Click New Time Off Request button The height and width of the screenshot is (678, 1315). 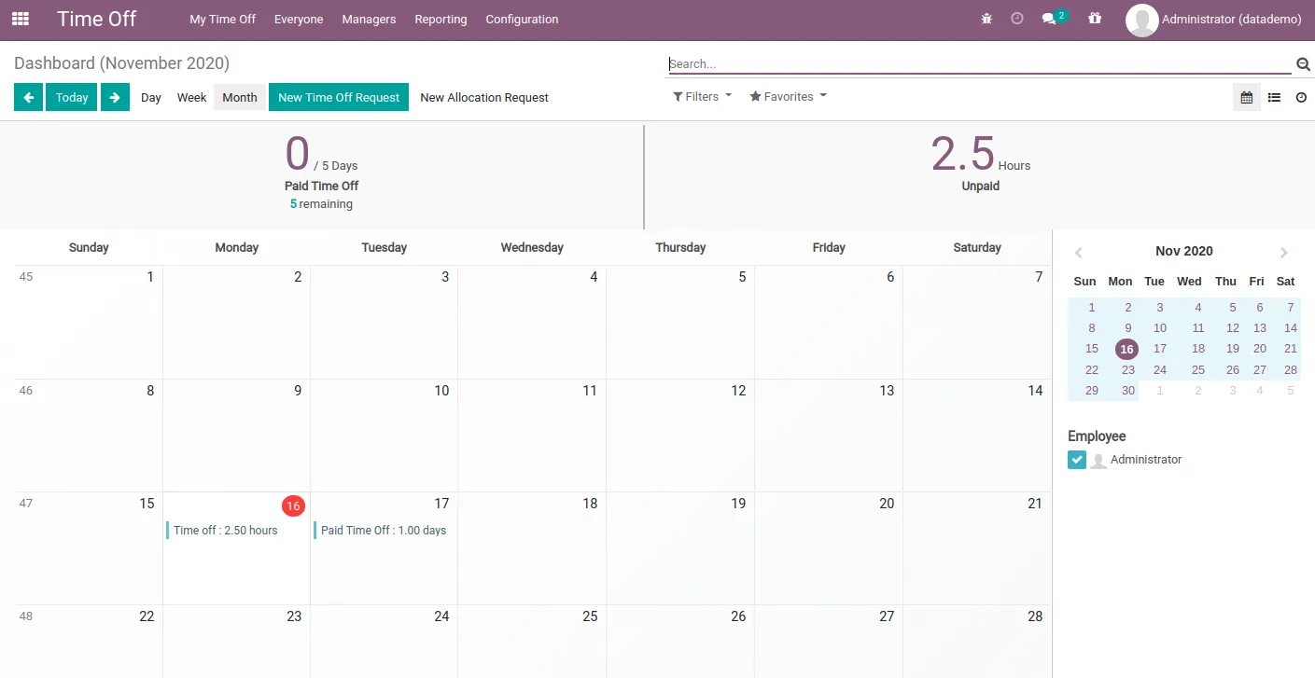click(x=339, y=97)
